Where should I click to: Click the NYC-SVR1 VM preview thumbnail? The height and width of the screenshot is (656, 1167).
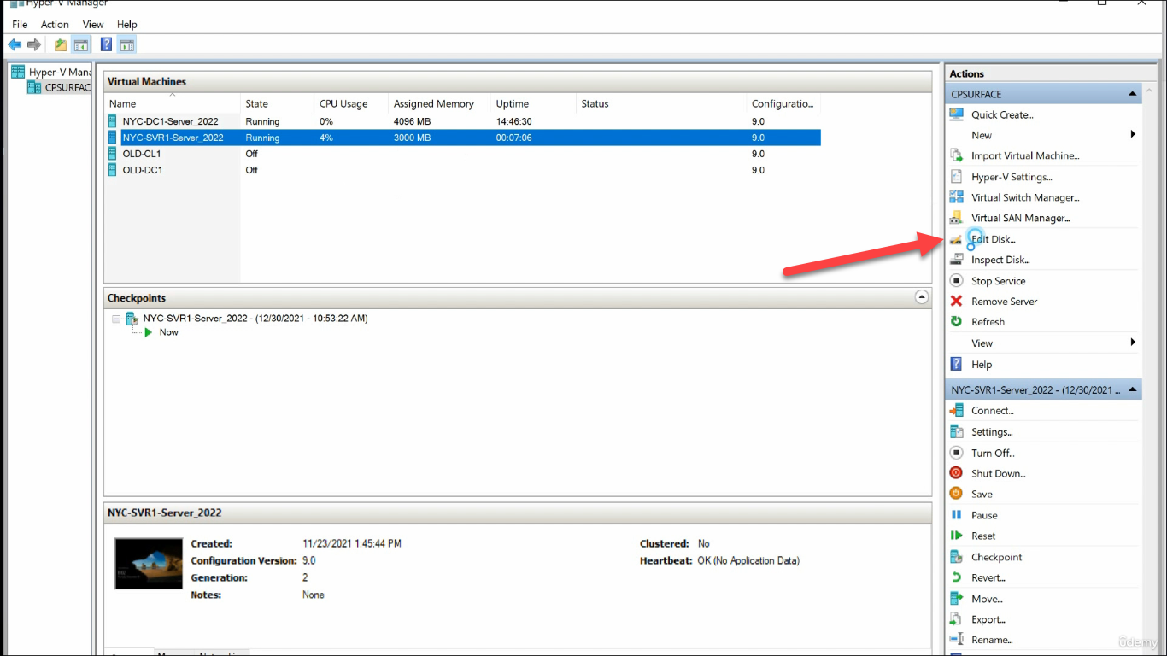point(149,563)
